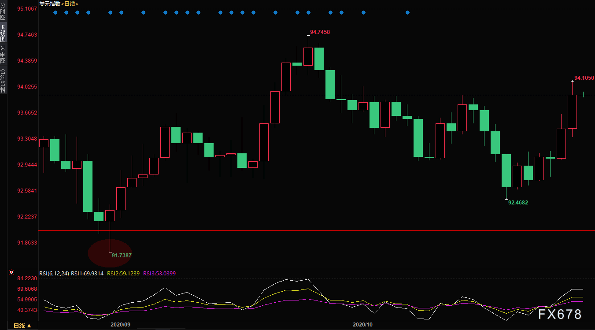Viewport: 595px width, 330px height.
Task: Click the yellow RSI2:59.1239 value
Action: coord(123,274)
